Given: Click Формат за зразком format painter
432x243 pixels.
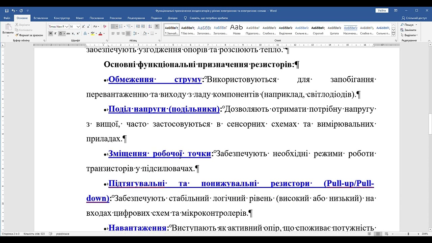Looking at the screenshot, I should click(x=29, y=35).
